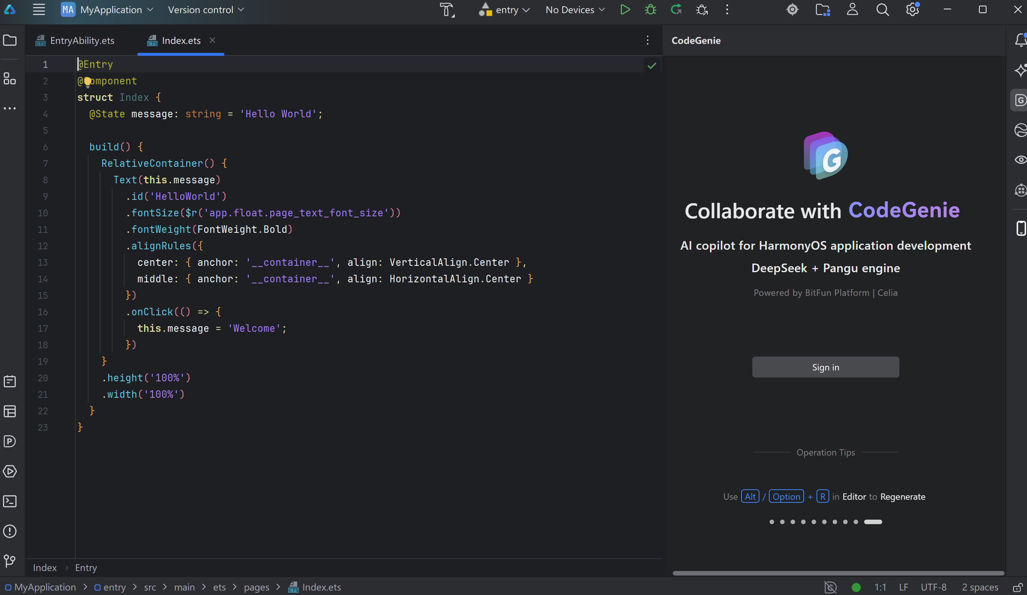Viewport: 1027px width, 595px height.
Task: Open the Terminal tool window
Action: (10, 501)
